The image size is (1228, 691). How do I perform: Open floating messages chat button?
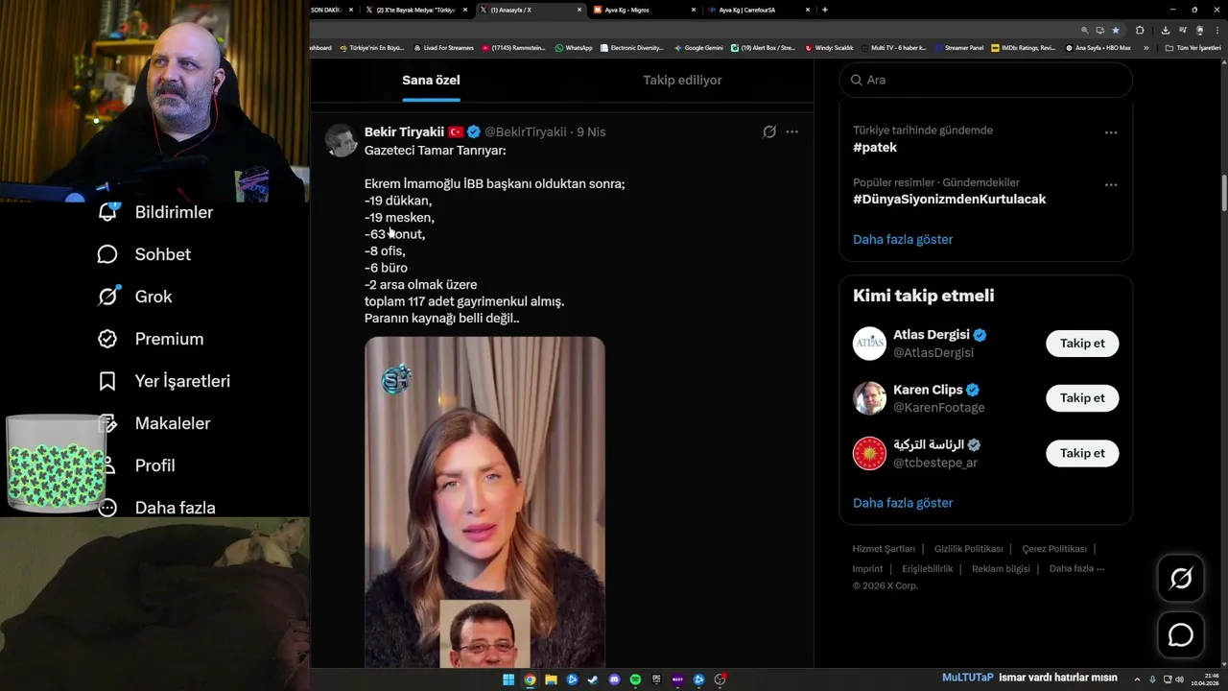(x=1181, y=635)
